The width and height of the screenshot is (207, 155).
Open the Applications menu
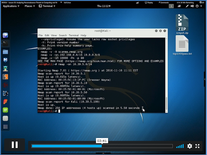(11, 6)
